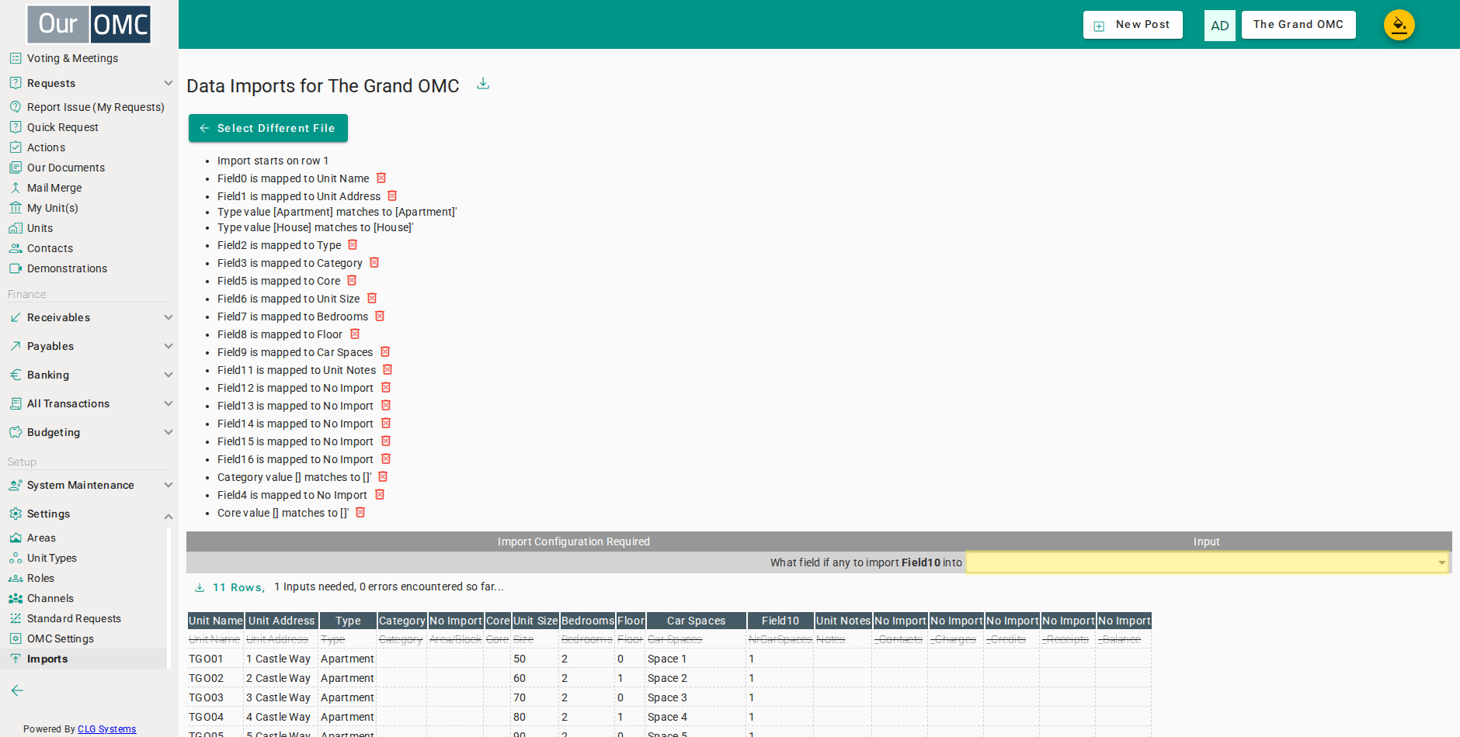The image size is (1460, 737).
Task: Click the Field10 column header
Action: click(780, 621)
